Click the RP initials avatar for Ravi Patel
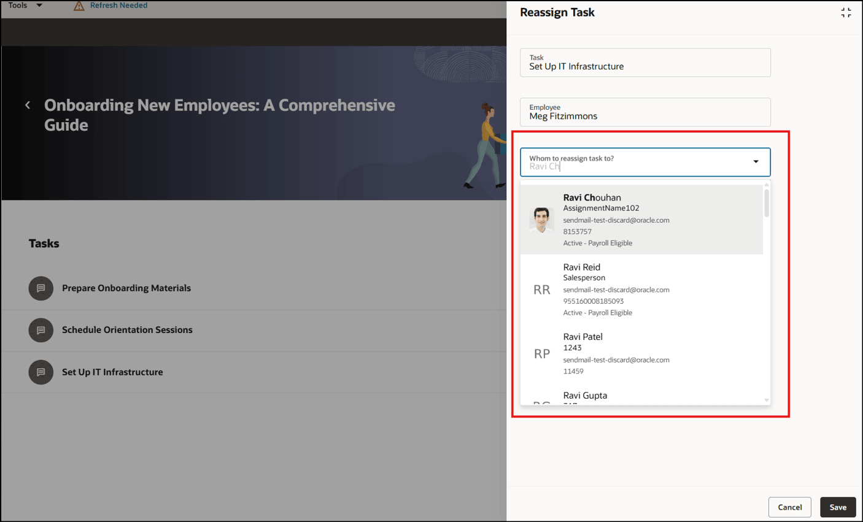Image resolution: width=863 pixels, height=522 pixels. tap(541, 353)
